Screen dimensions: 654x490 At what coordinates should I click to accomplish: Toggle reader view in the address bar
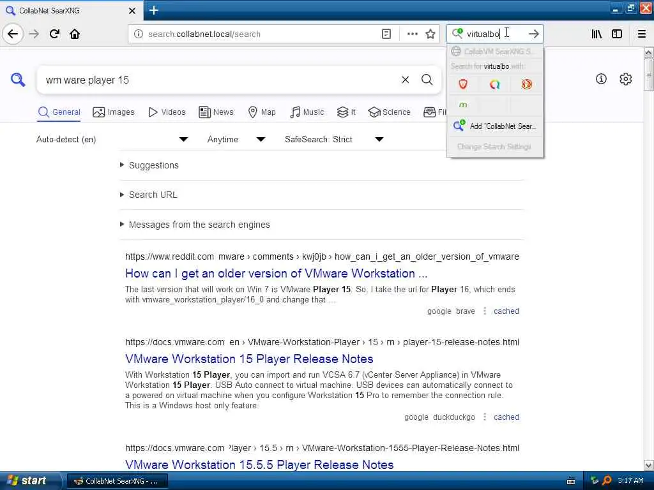point(386,34)
